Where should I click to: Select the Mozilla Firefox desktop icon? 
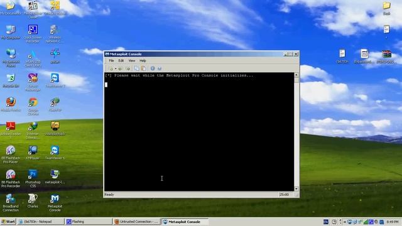click(11, 104)
